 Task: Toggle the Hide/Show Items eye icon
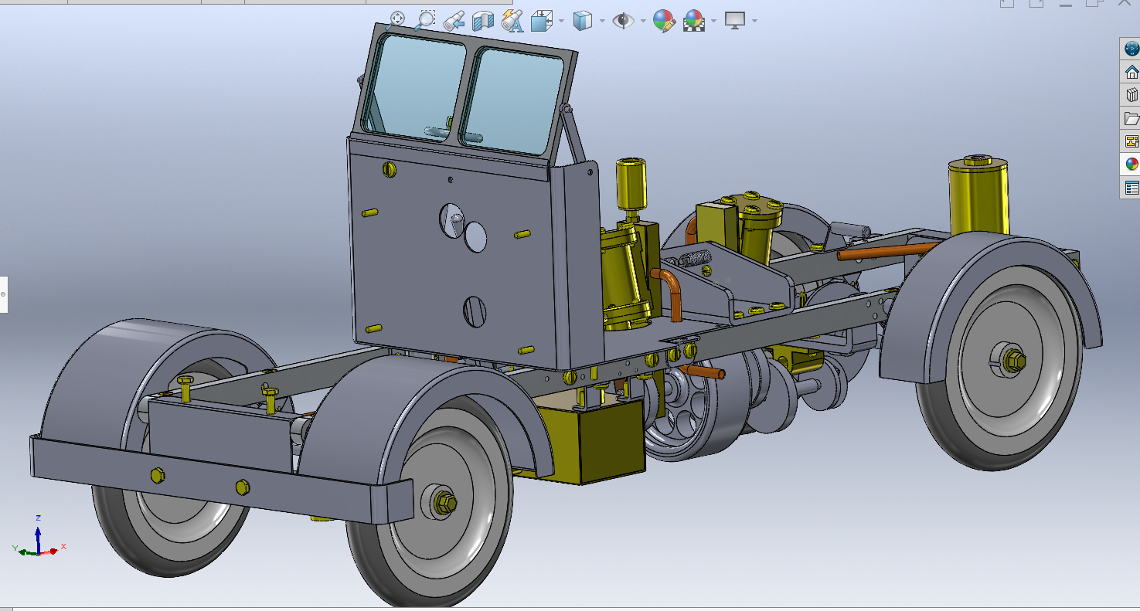pos(623,20)
